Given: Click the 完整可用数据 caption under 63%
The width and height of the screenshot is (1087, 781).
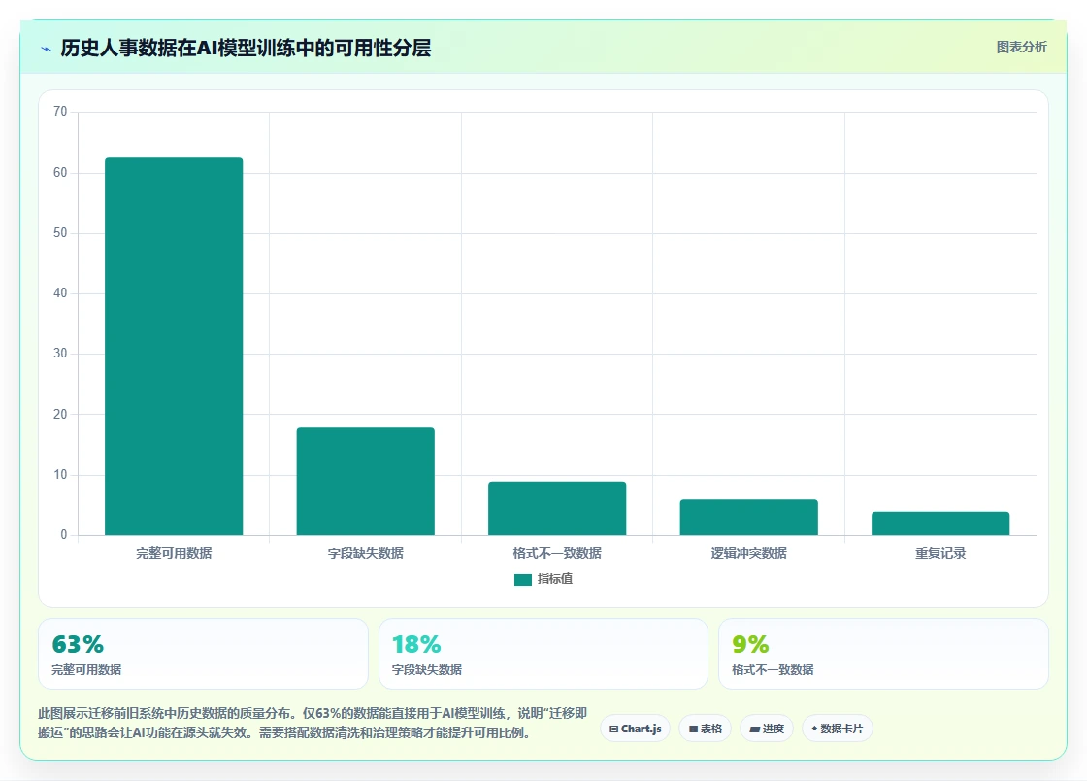Looking at the screenshot, I should tap(86, 670).
